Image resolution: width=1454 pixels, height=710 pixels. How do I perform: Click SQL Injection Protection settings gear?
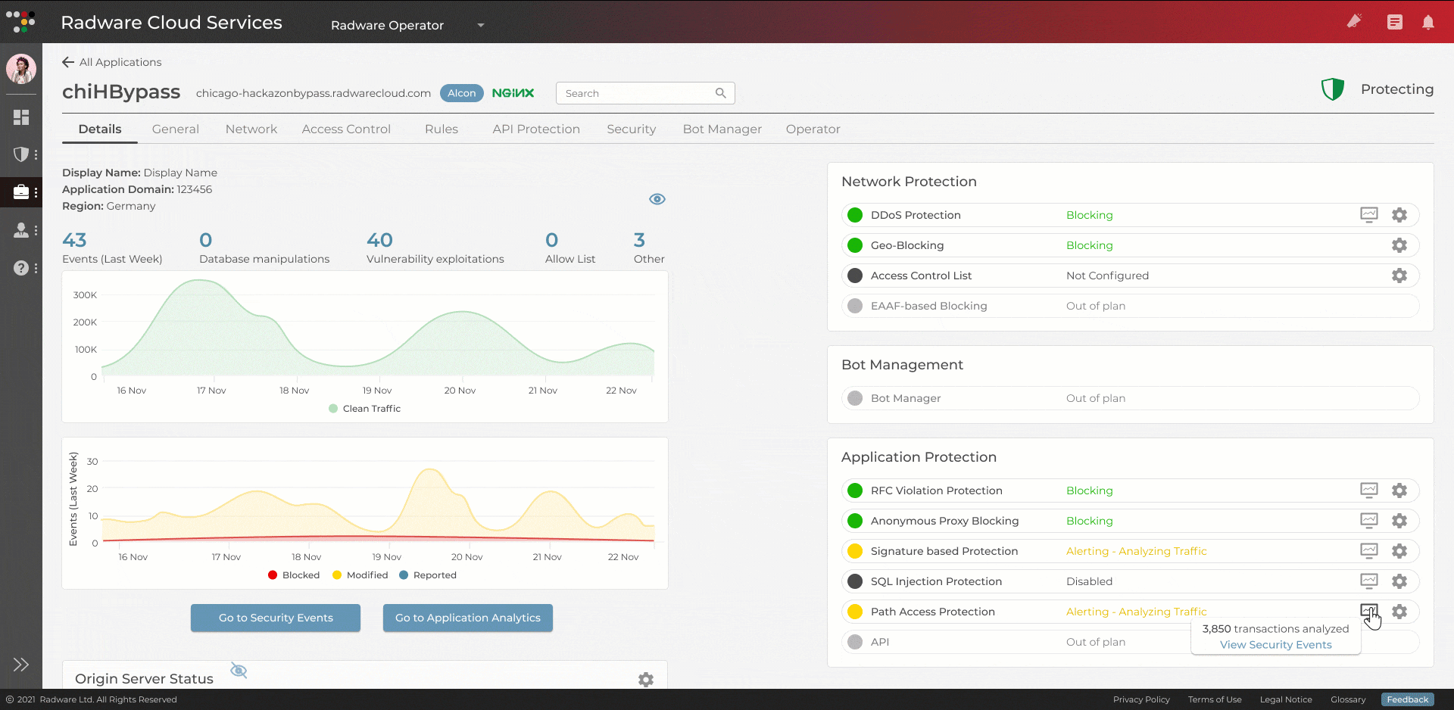[1399, 581]
